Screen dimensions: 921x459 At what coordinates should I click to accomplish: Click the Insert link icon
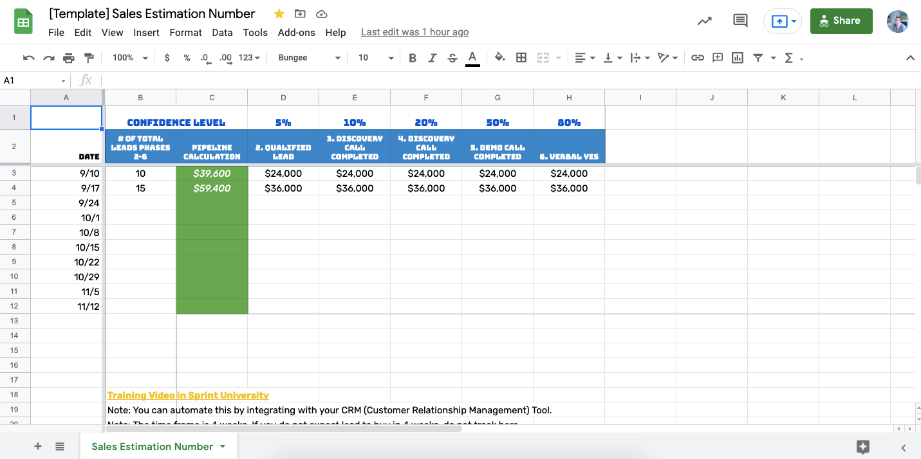[697, 58]
